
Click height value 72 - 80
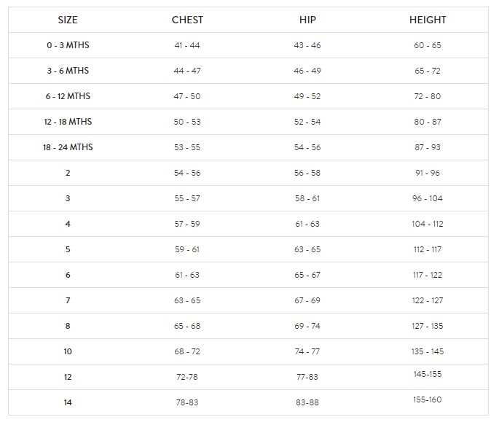[428, 96]
